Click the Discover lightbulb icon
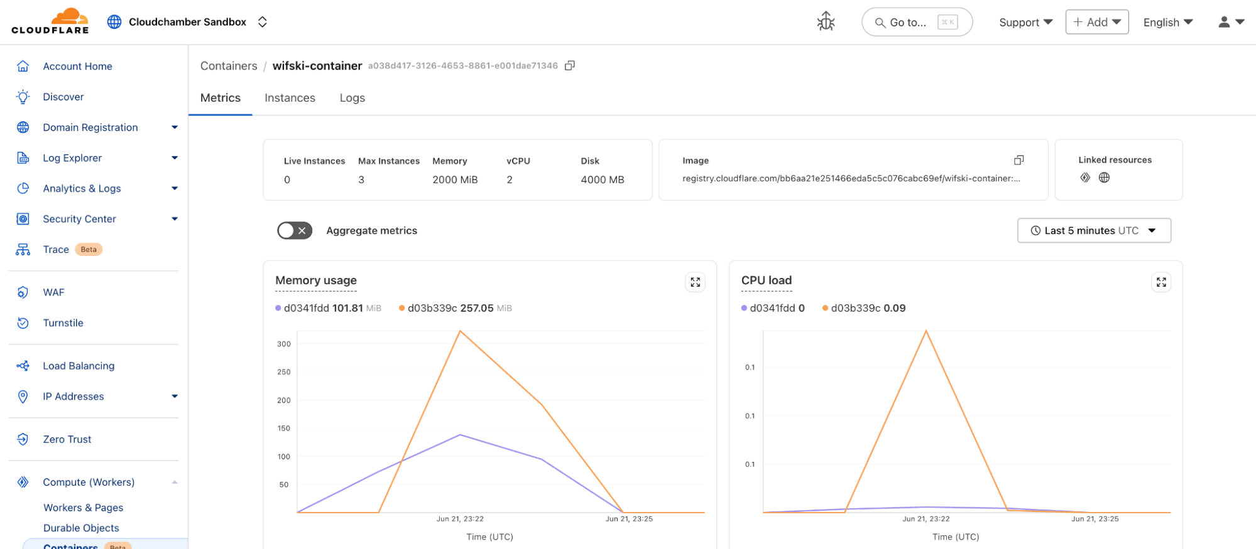1256x549 pixels. point(23,97)
